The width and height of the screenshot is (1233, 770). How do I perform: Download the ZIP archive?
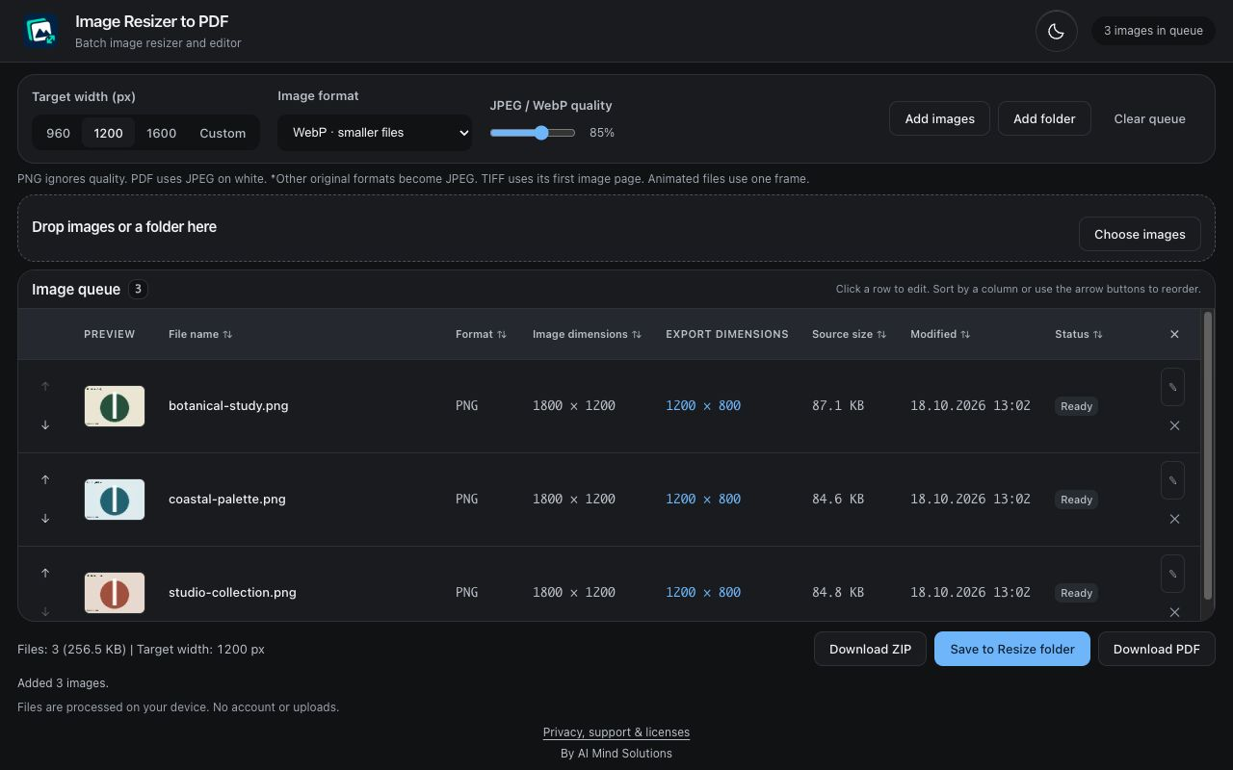(870, 649)
